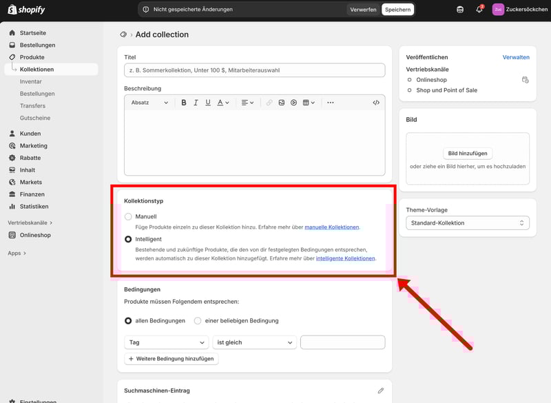
Task: Click 'Weitere Bedingung hinzufügen' button
Action: point(171,359)
